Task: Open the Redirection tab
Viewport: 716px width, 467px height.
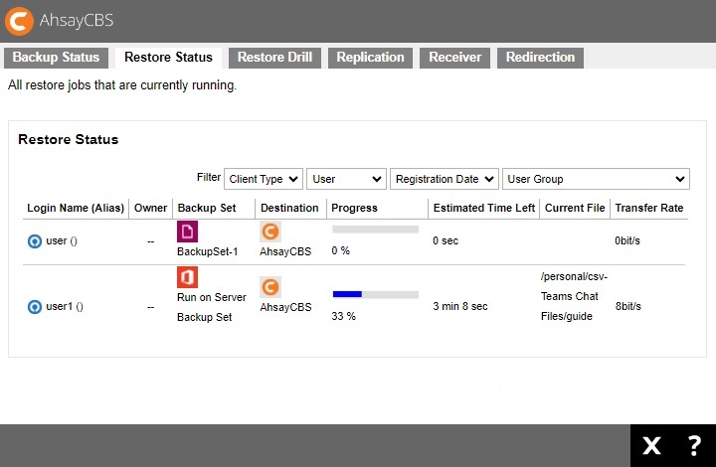Action: (x=540, y=58)
